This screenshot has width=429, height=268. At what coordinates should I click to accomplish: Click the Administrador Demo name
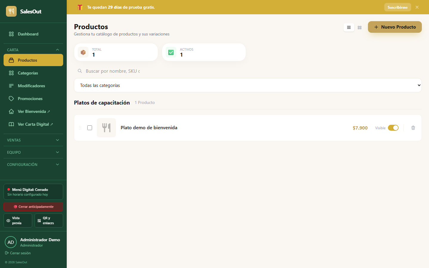40,240
